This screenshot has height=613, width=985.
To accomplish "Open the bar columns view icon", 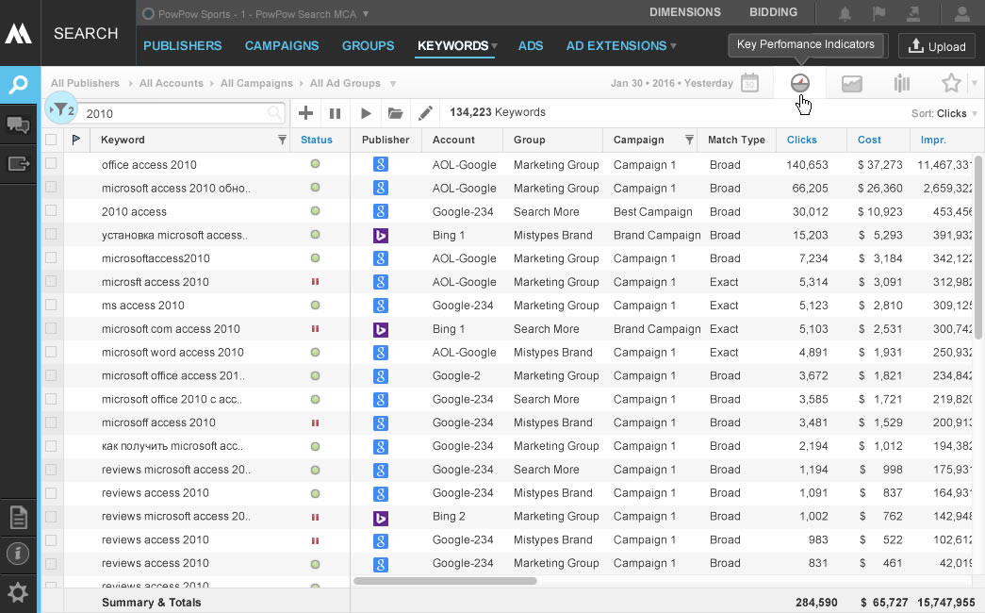I will (901, 83).
